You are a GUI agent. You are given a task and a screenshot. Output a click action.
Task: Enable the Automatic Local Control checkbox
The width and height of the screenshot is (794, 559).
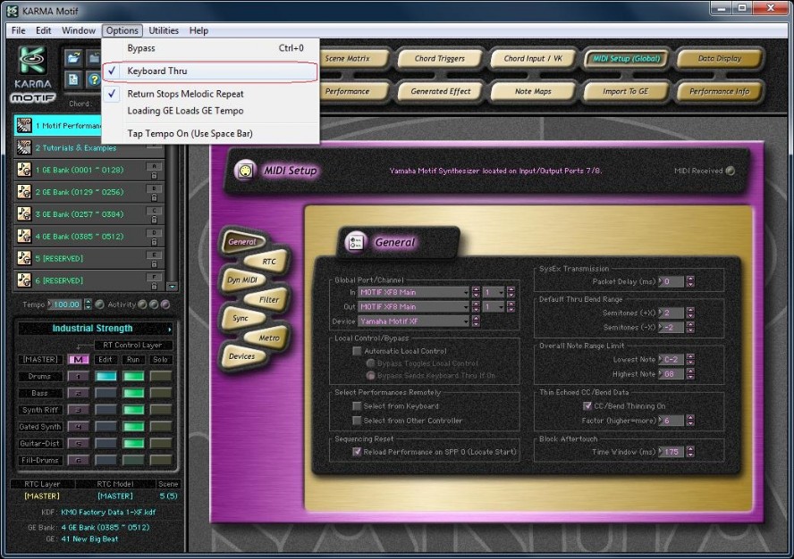[x=358, y=352]
